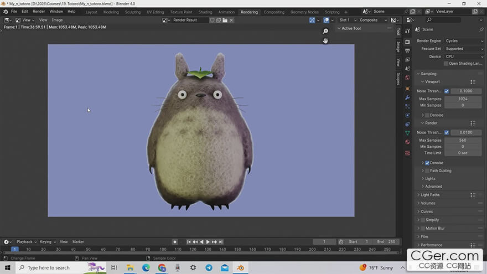Viewport: 487px width, 274px height.
Task: Enable Motion Blur checkbox
Action: coord(423,228)
